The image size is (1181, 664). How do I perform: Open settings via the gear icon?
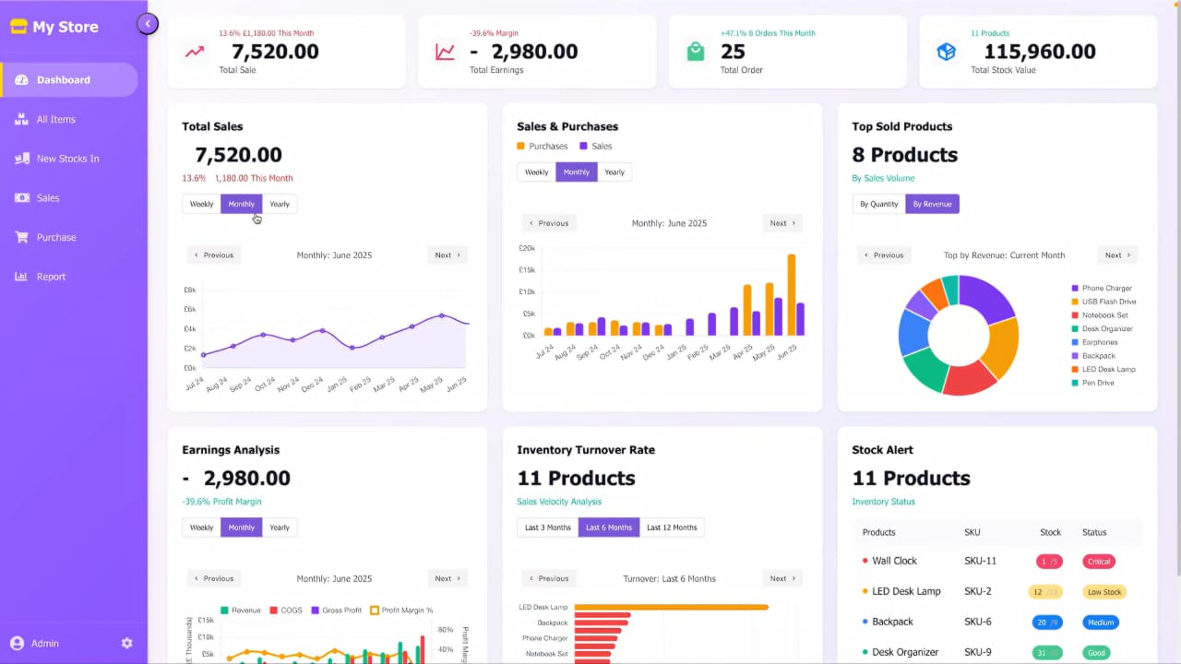pos(127,643)
